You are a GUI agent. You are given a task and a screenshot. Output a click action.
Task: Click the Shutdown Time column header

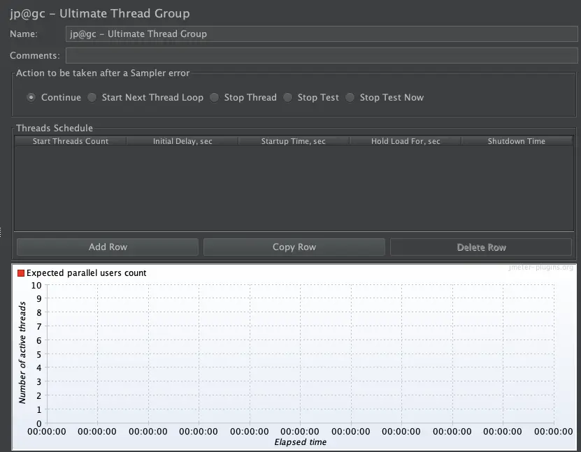(517, 141)
